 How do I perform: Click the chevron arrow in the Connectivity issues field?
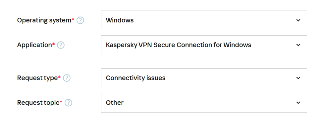click(298, 78)
